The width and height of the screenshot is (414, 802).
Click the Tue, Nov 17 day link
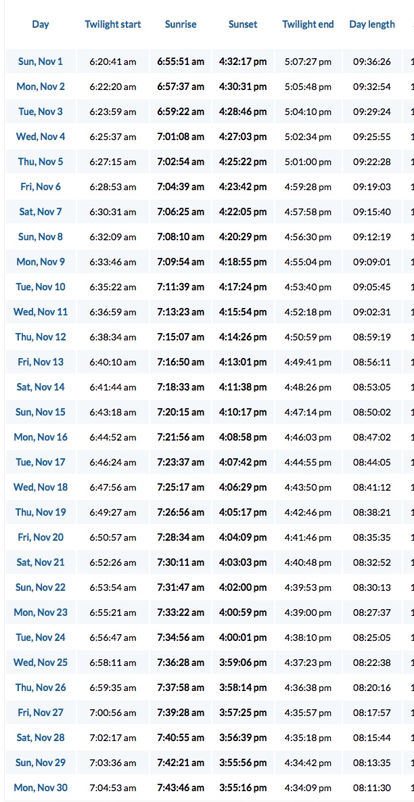tap(41, 462)
